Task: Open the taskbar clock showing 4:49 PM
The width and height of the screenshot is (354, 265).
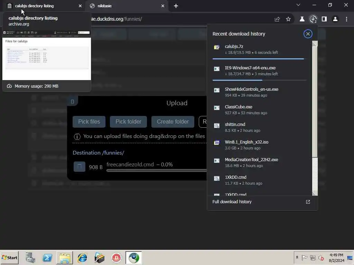Action: coord(336,257)
